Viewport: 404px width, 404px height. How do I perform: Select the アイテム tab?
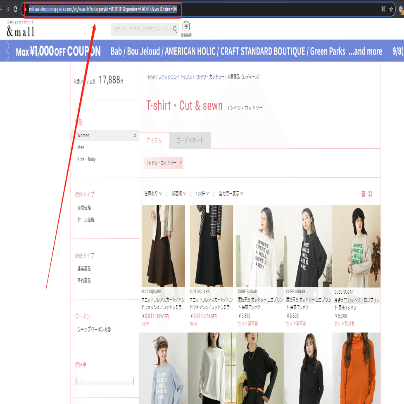click(x=154, y=141)
